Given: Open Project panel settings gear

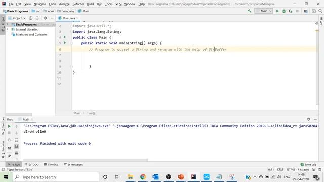Looking at the screenshot, I should [46, 18].
